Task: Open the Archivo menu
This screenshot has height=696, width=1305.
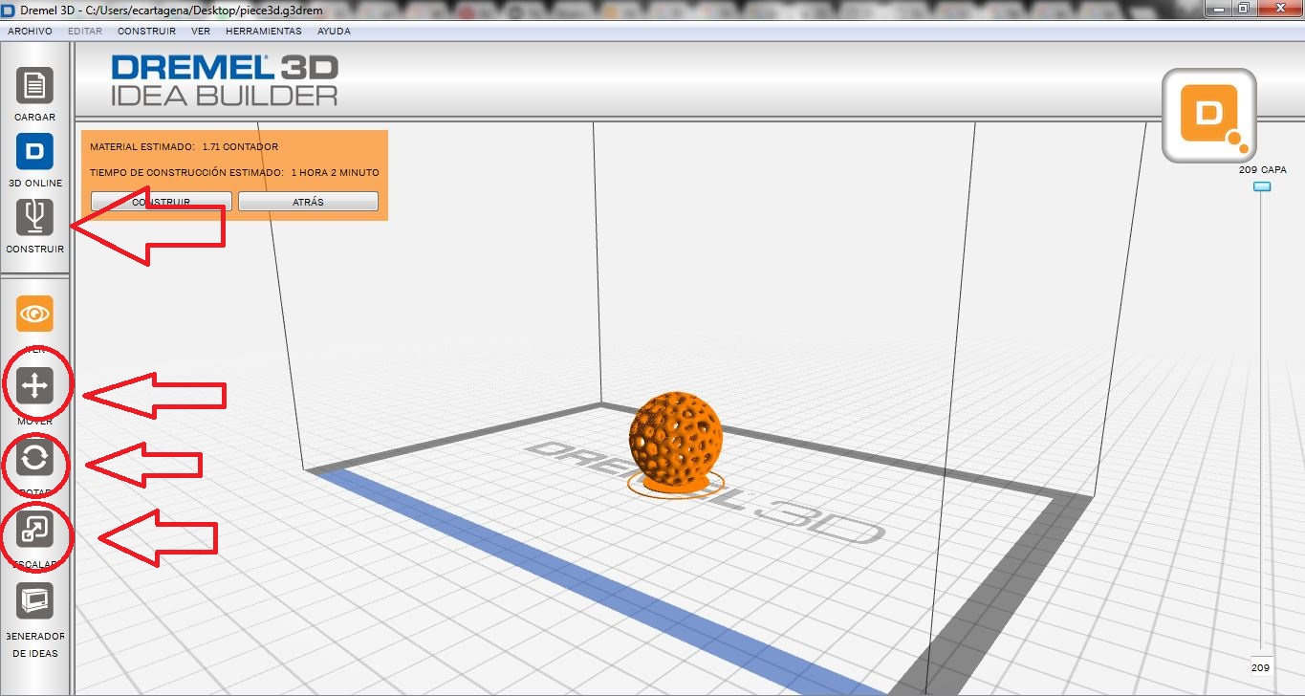Action: pyautogui.click(x=30, y=31)
